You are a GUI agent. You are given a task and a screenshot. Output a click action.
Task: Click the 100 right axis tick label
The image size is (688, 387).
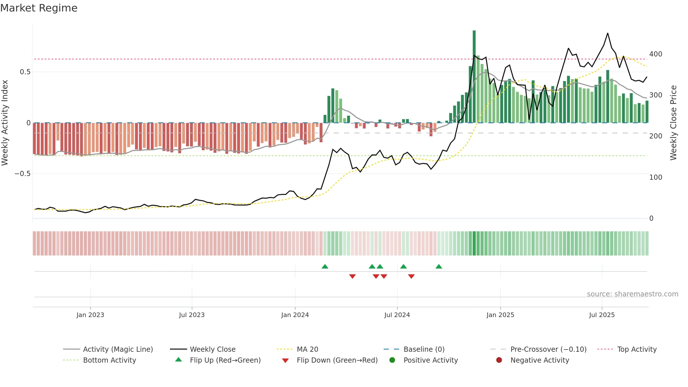(656, 177)
